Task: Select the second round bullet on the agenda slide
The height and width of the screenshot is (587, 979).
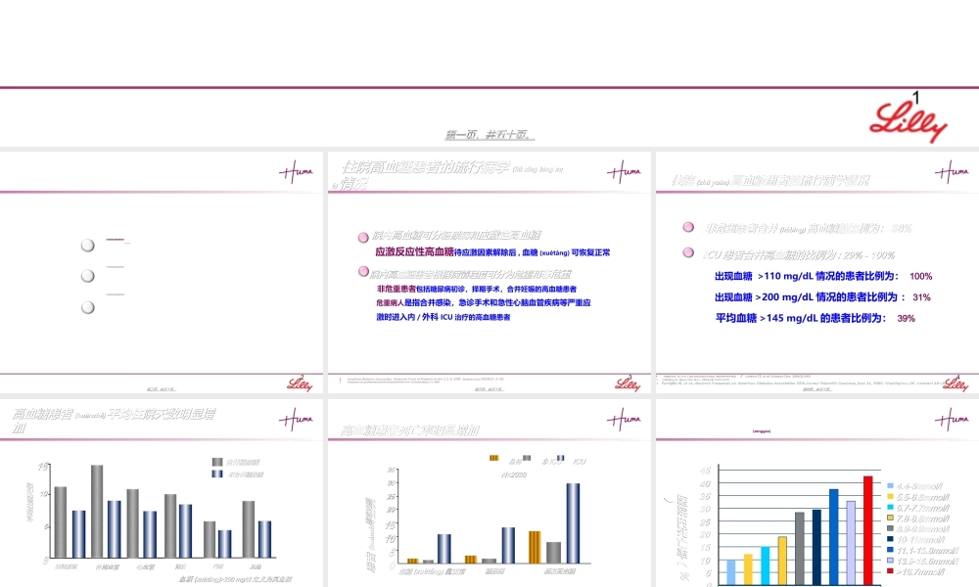Action: (88, 275)
